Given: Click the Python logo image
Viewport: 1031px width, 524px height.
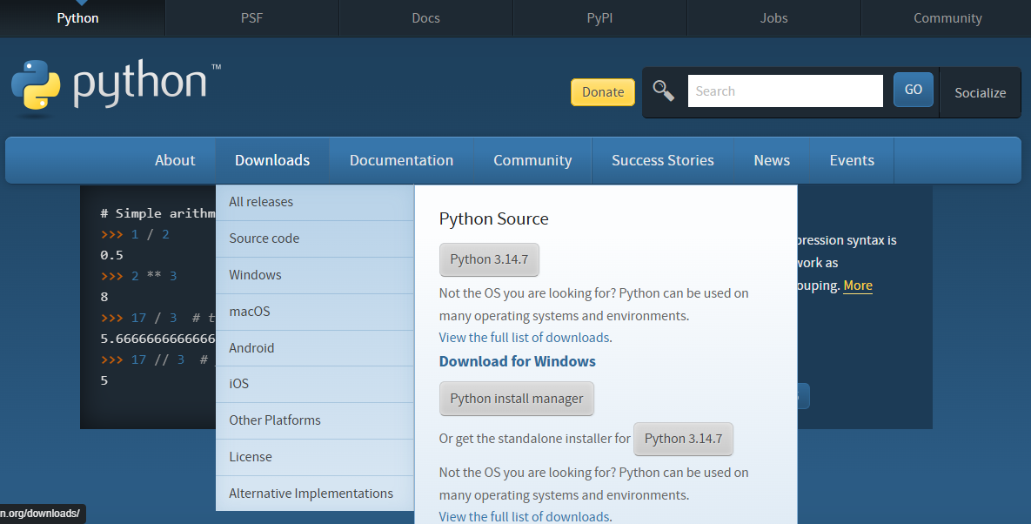Looking at the screenshot, I should click(116, 85).
